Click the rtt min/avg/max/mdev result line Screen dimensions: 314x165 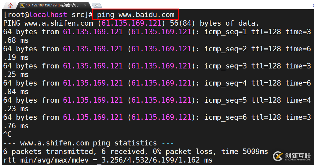pos(108,160)
